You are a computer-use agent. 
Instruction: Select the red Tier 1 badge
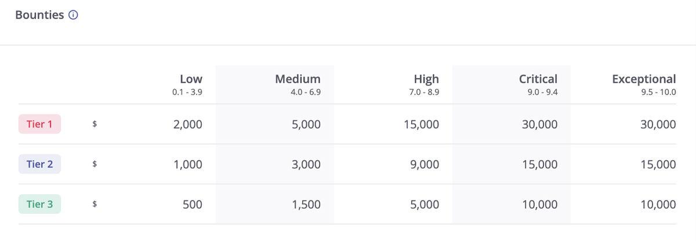(39, 124)
